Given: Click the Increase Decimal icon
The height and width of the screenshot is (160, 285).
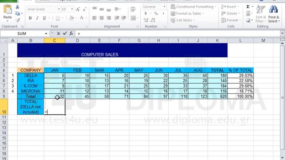Looking at the screenshot, I should point(146,20).
